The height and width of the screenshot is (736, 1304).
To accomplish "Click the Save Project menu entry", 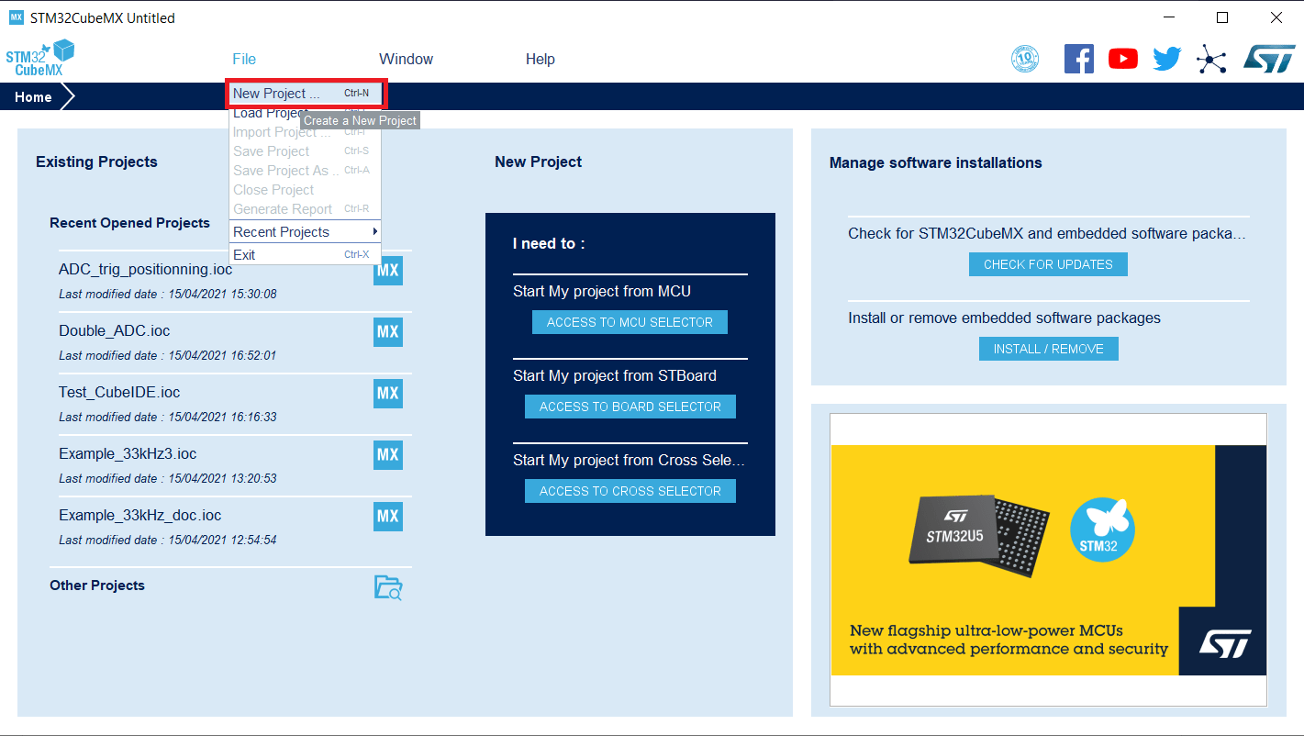I will 305,151.
